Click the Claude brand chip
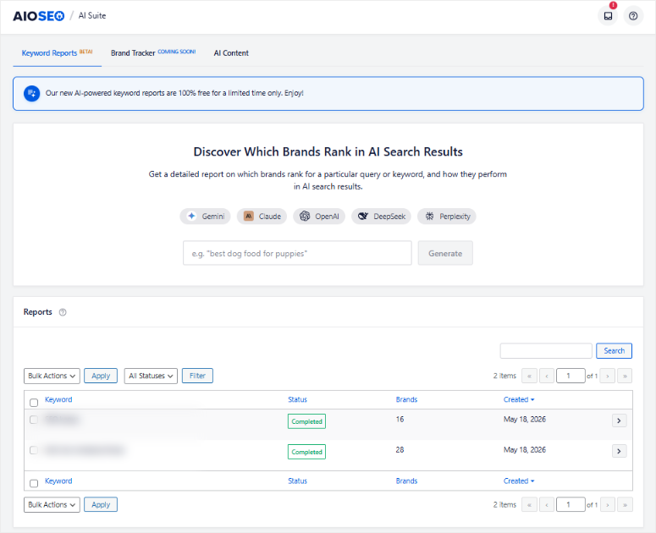Image resolution: width=656 pixels, height=533 pixels. (262, 216)
